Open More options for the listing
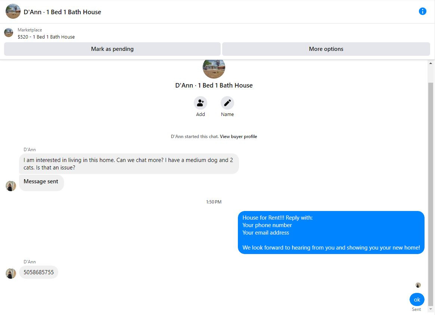 click(x=326, y=49)
